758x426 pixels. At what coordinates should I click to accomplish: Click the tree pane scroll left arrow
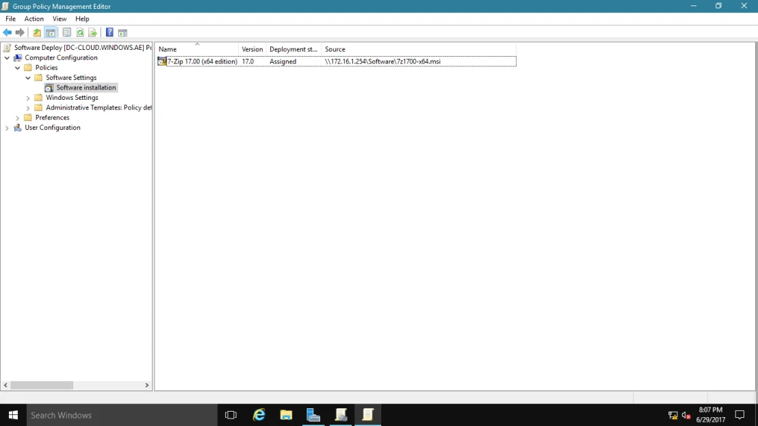point(5,385)
